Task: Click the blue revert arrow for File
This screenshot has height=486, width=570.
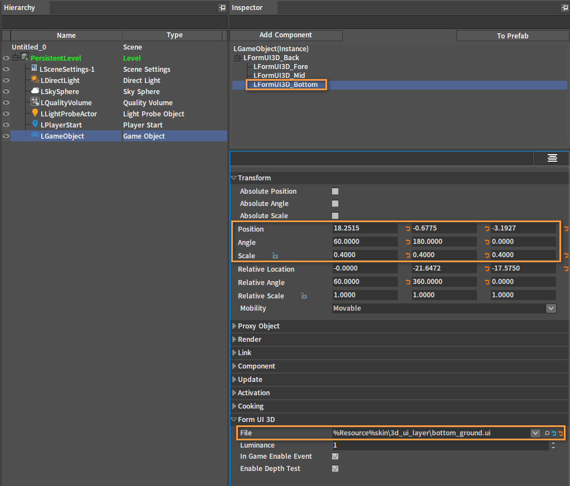Action: (x=554, y=433)
